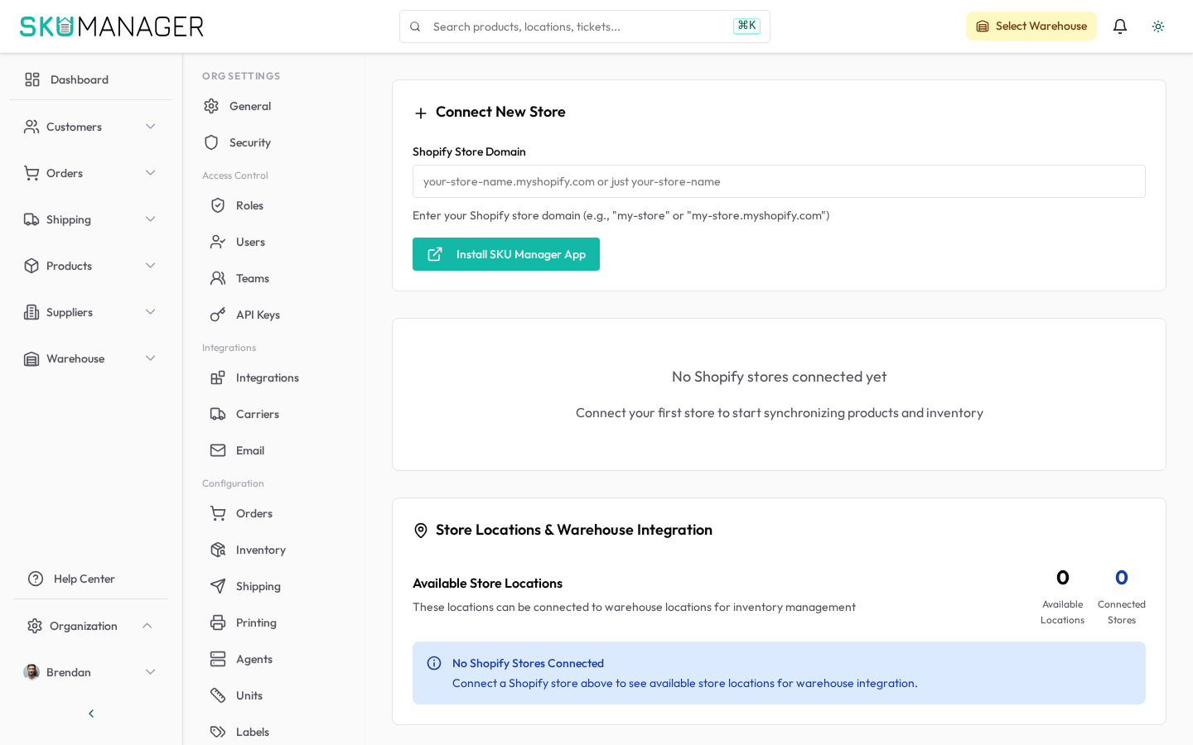Click the notifications bell icon

pyautogui.click(x=1120, y=26)
